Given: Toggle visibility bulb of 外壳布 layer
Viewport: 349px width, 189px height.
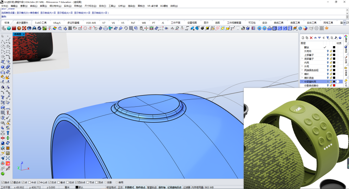Looking at the screenshot, I should 328,51.
